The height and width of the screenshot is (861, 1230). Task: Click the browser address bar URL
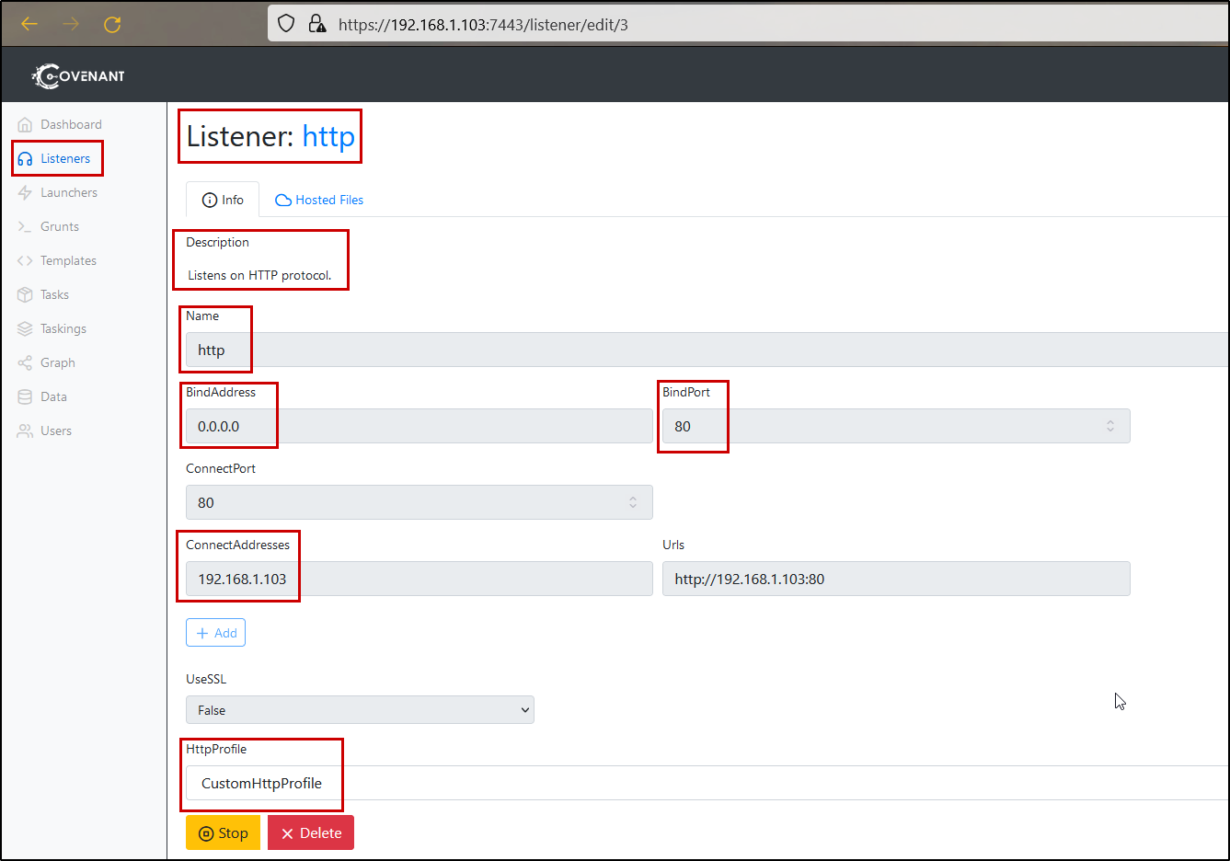tap(483, 25)
